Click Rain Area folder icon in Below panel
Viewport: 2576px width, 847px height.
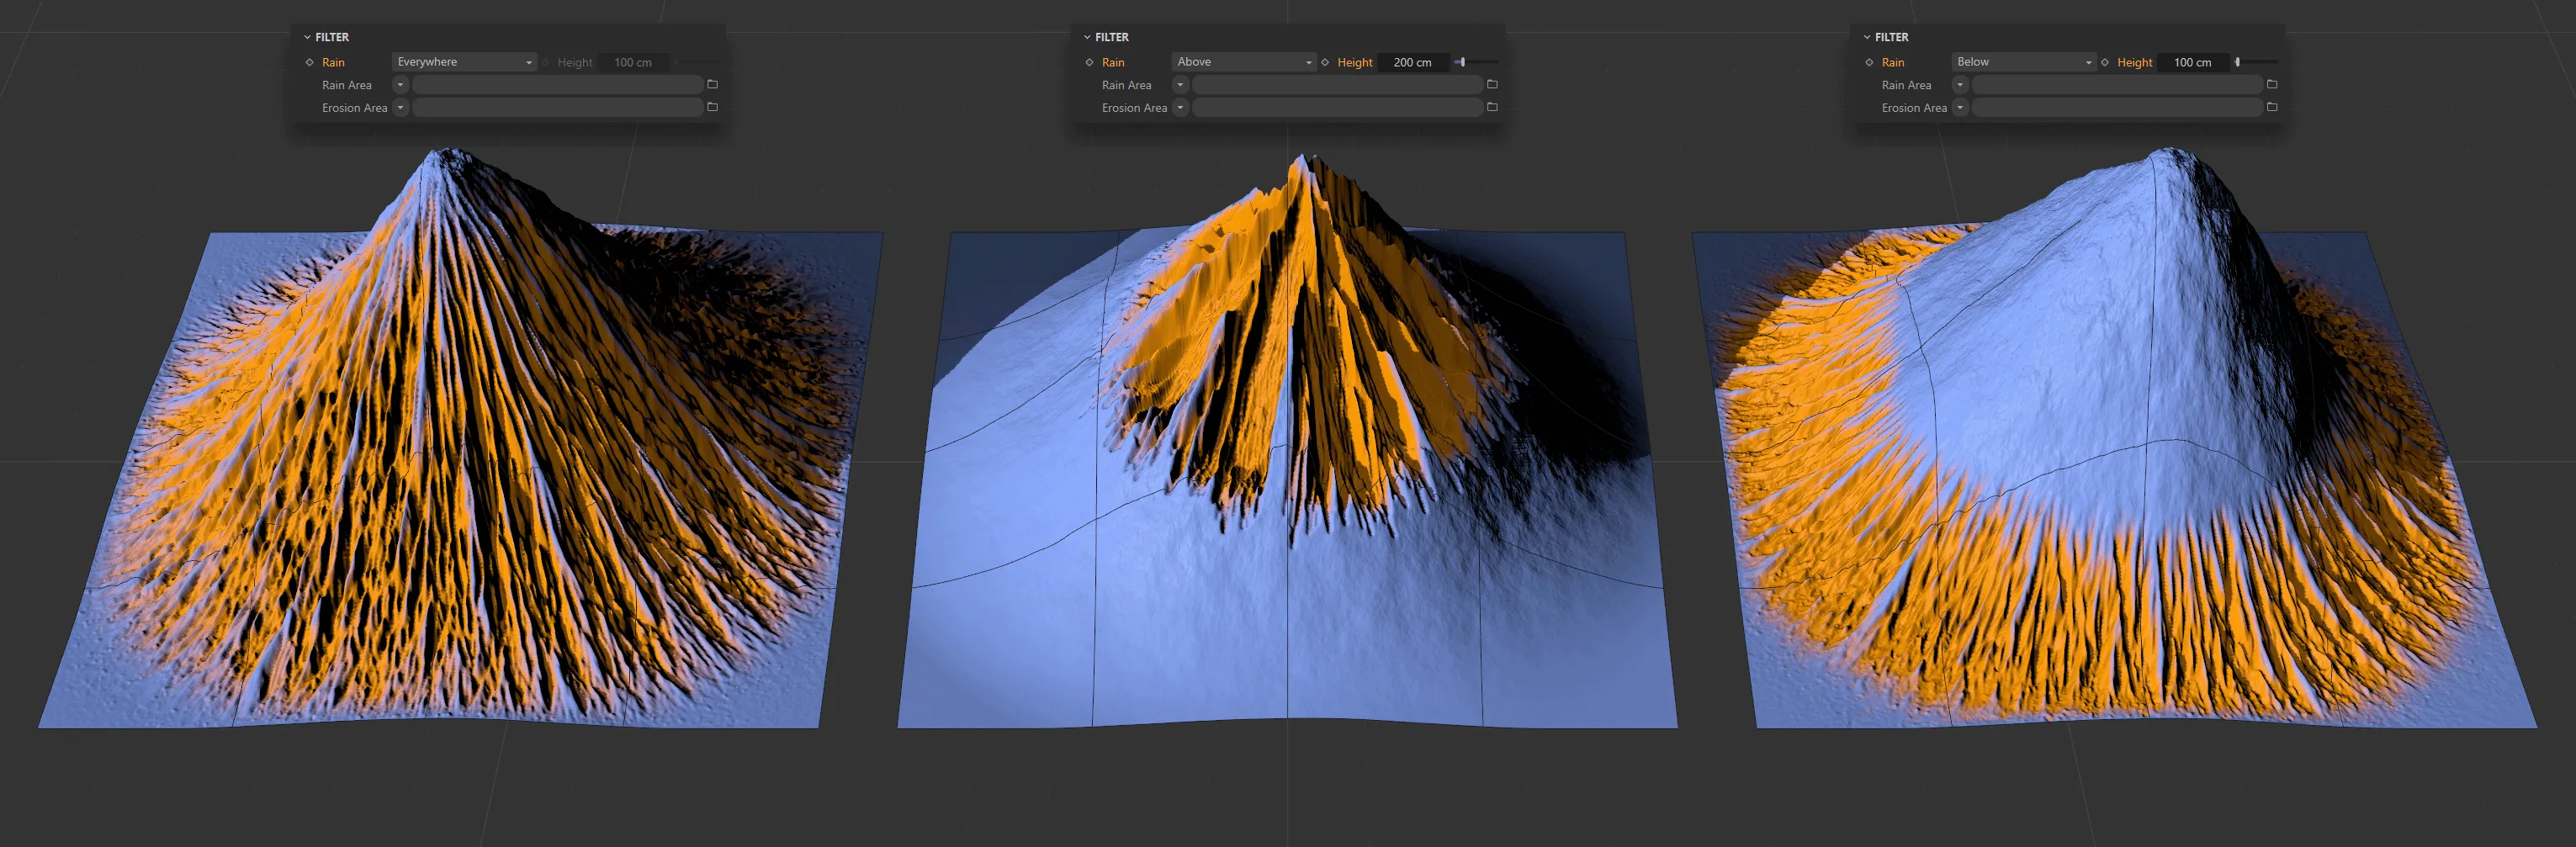[2271, 85]
